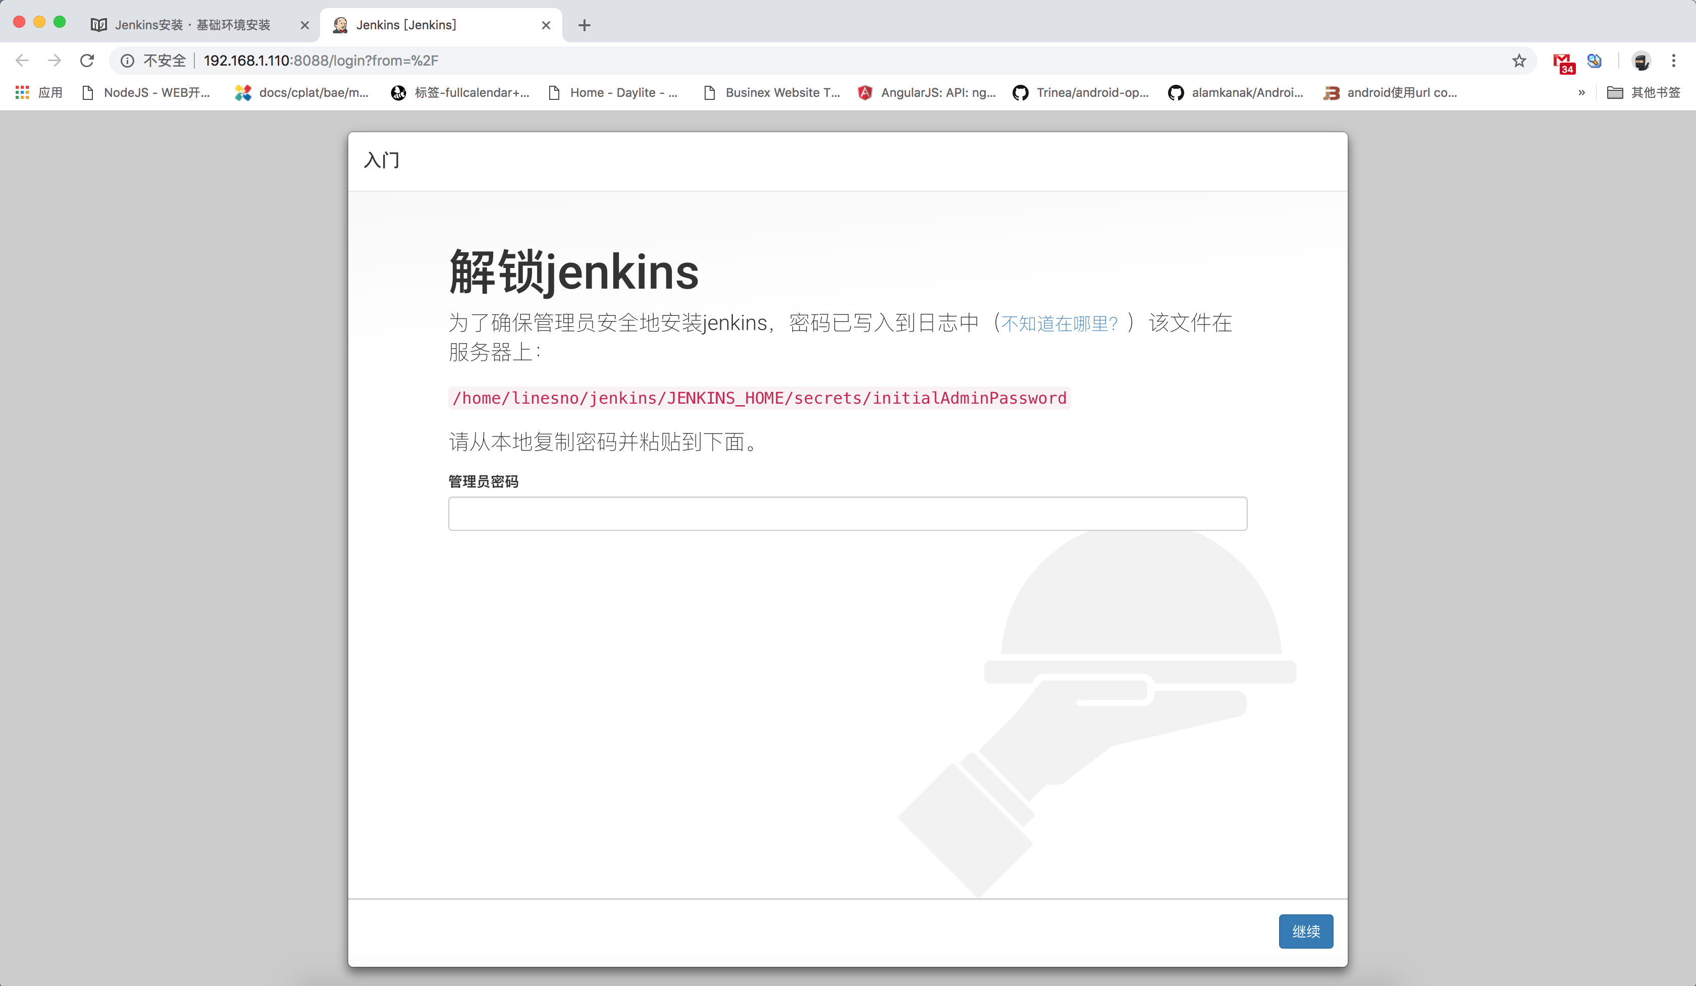
Task: Open the Chrome three-dot menu
Action: coord(1673,61)
